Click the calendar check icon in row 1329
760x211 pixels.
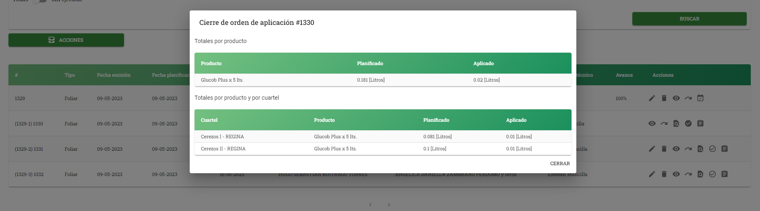click(x=700, y=98)
